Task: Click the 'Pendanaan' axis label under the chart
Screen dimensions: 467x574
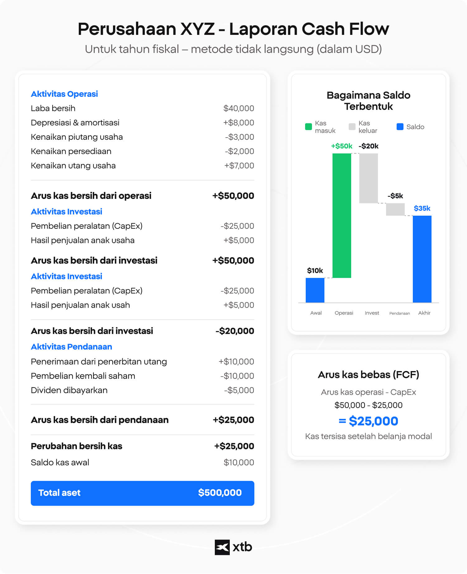Action: (x=400, y=313)
